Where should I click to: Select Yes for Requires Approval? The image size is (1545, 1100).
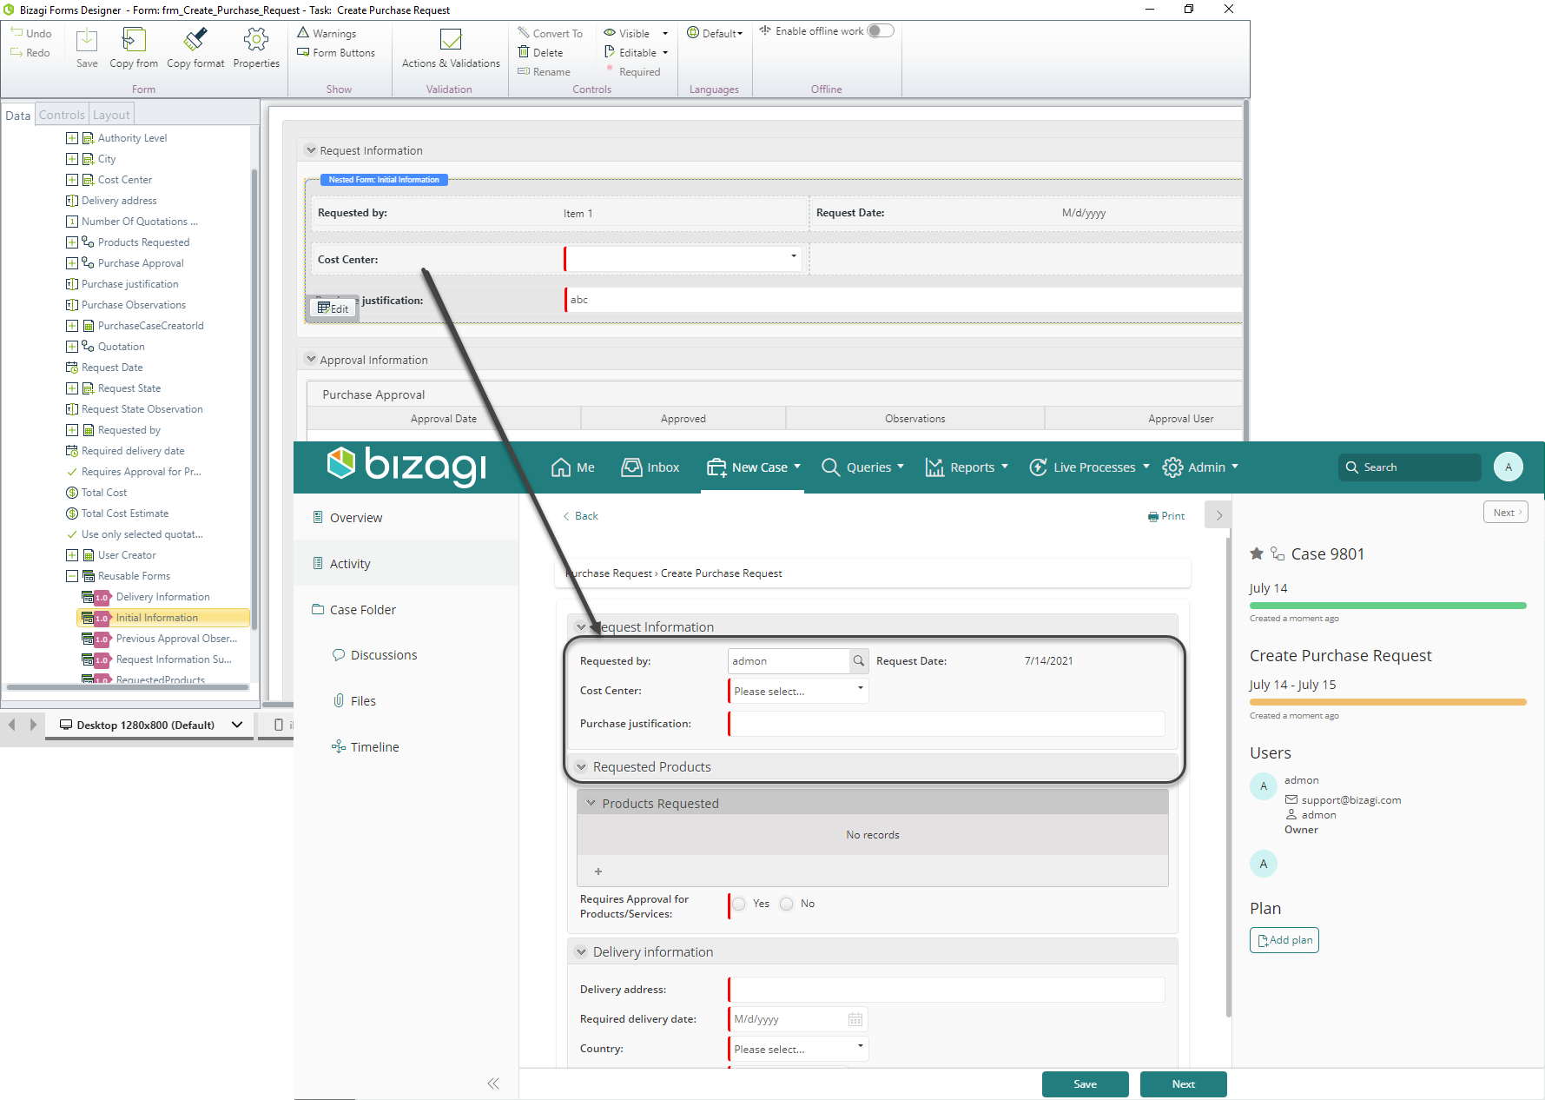point(739,904)
